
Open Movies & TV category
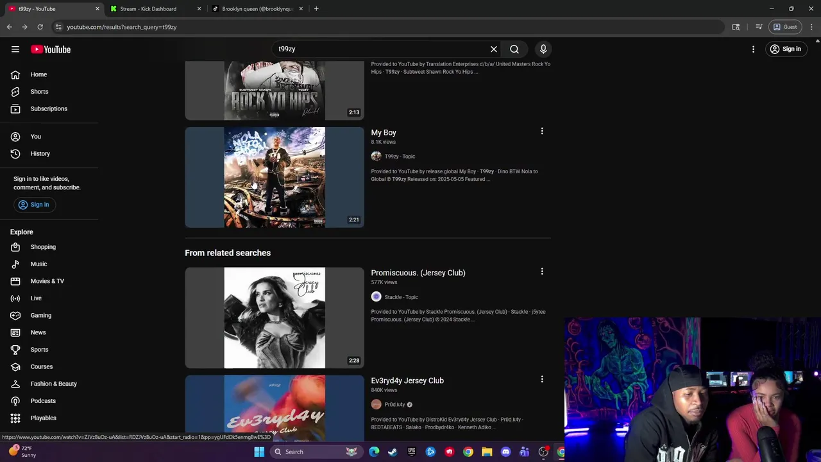click(x=49, y=281)
